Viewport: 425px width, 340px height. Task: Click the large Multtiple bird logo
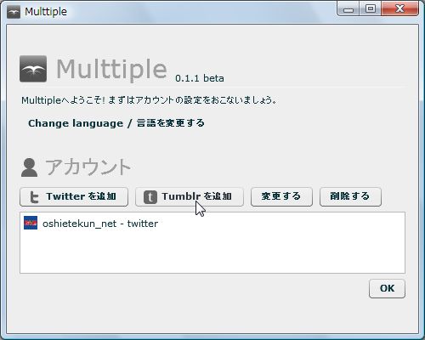coord(33,69)
